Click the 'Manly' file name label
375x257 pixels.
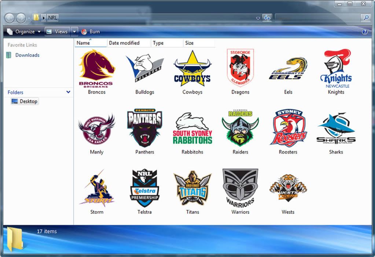[97, 152]
